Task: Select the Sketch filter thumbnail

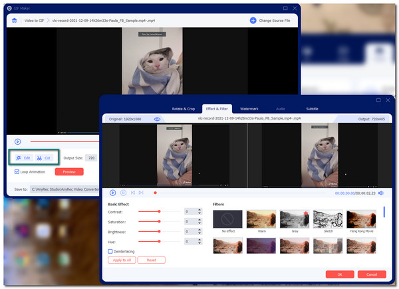Action: (x=328, y=221)
